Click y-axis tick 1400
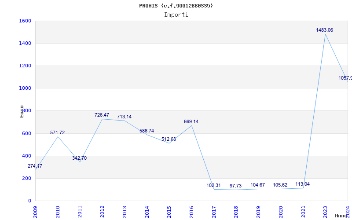 click(25, 43)
